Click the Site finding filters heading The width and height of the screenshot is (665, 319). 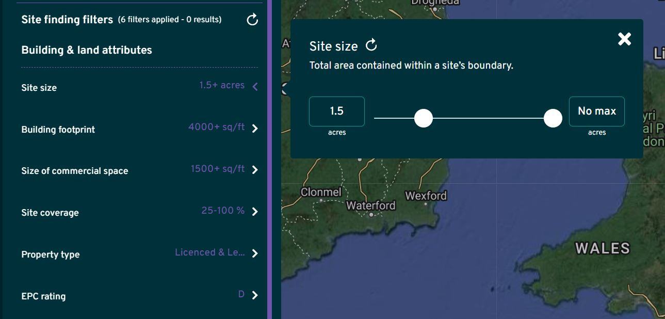(x=67, y=19)
